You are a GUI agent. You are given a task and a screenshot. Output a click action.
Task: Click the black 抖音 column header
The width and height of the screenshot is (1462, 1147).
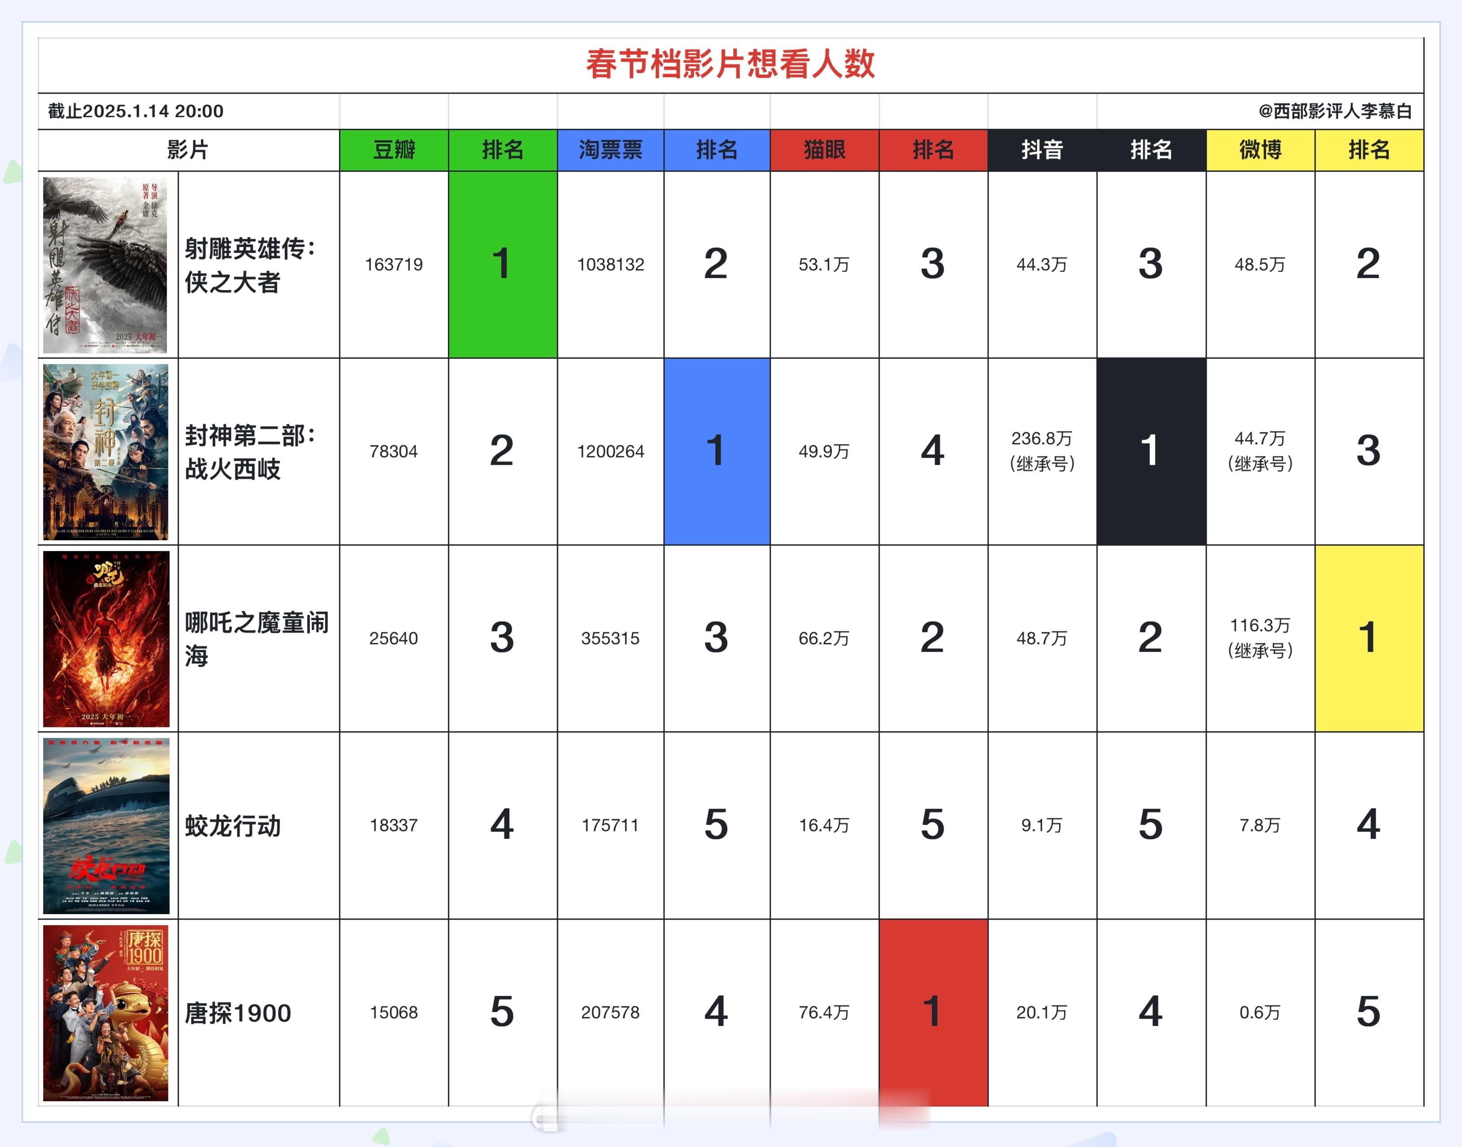pos(1042,150)
